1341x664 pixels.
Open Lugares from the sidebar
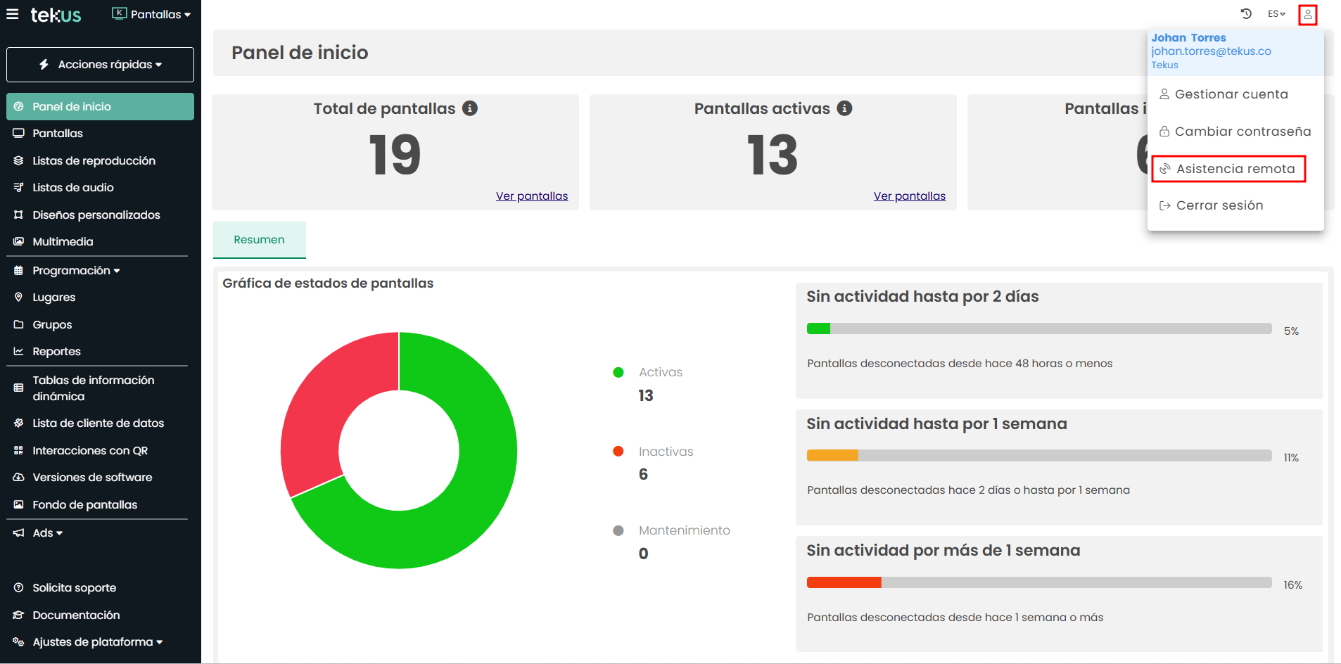pos(53,298)
